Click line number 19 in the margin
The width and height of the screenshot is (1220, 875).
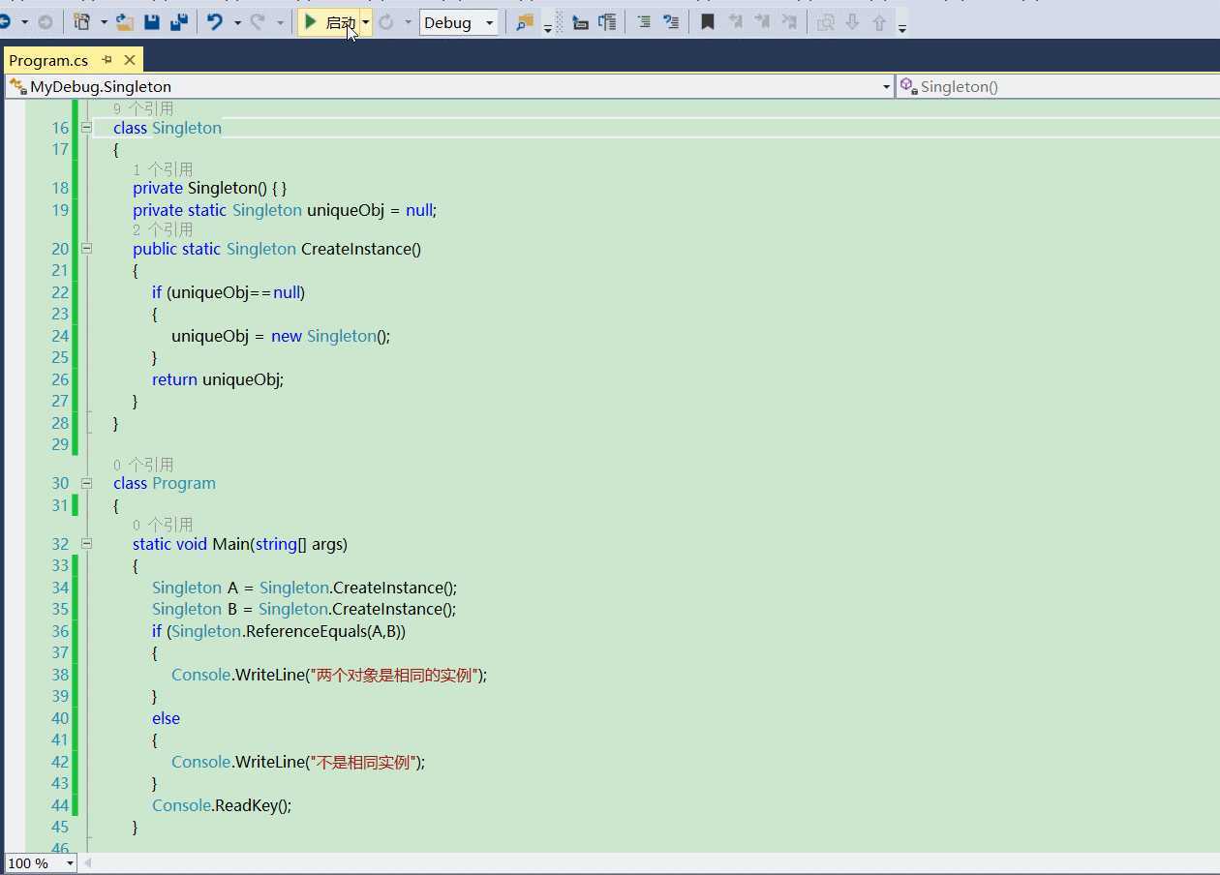(60, 210)
